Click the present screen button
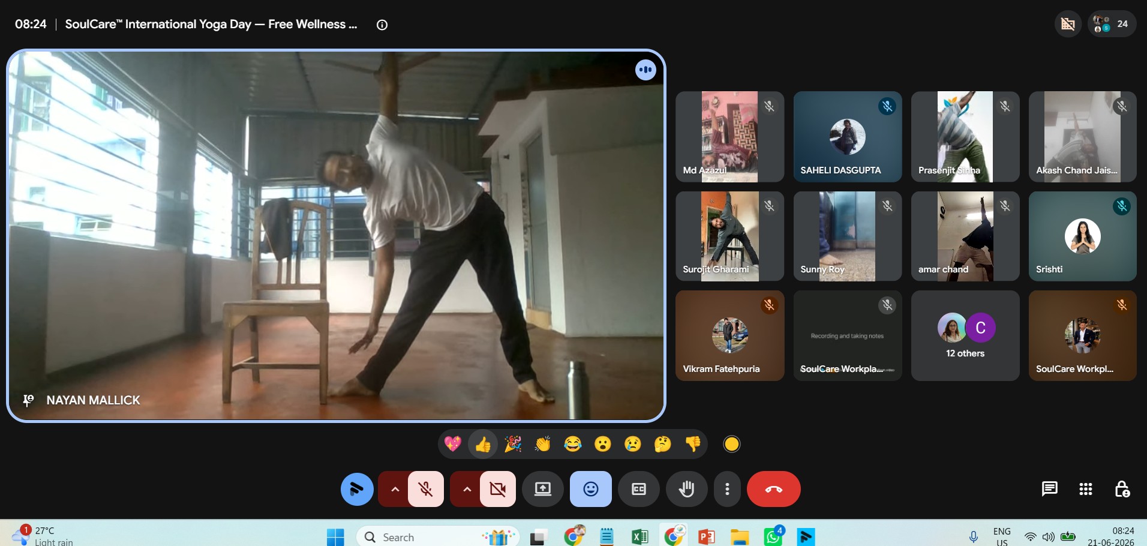 tap(543, 489)
